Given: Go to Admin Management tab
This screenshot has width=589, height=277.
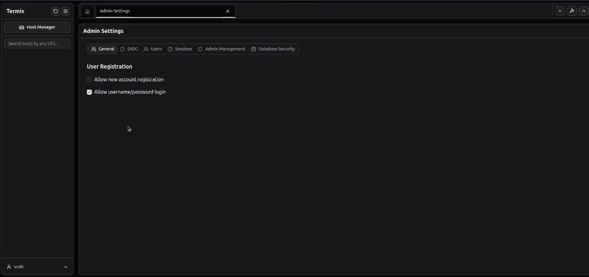Looking at the screenshot, I should pos(222,49).
